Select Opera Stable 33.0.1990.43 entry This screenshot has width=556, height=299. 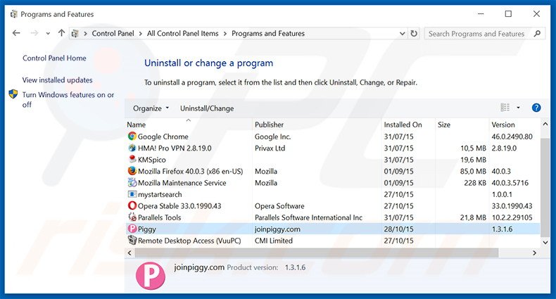[179, 206]
